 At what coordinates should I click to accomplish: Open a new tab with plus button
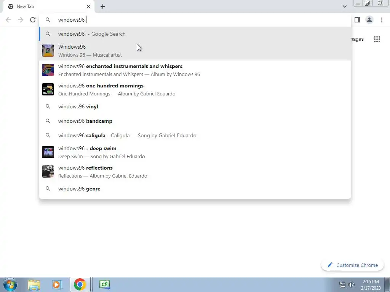coord(103,6)
